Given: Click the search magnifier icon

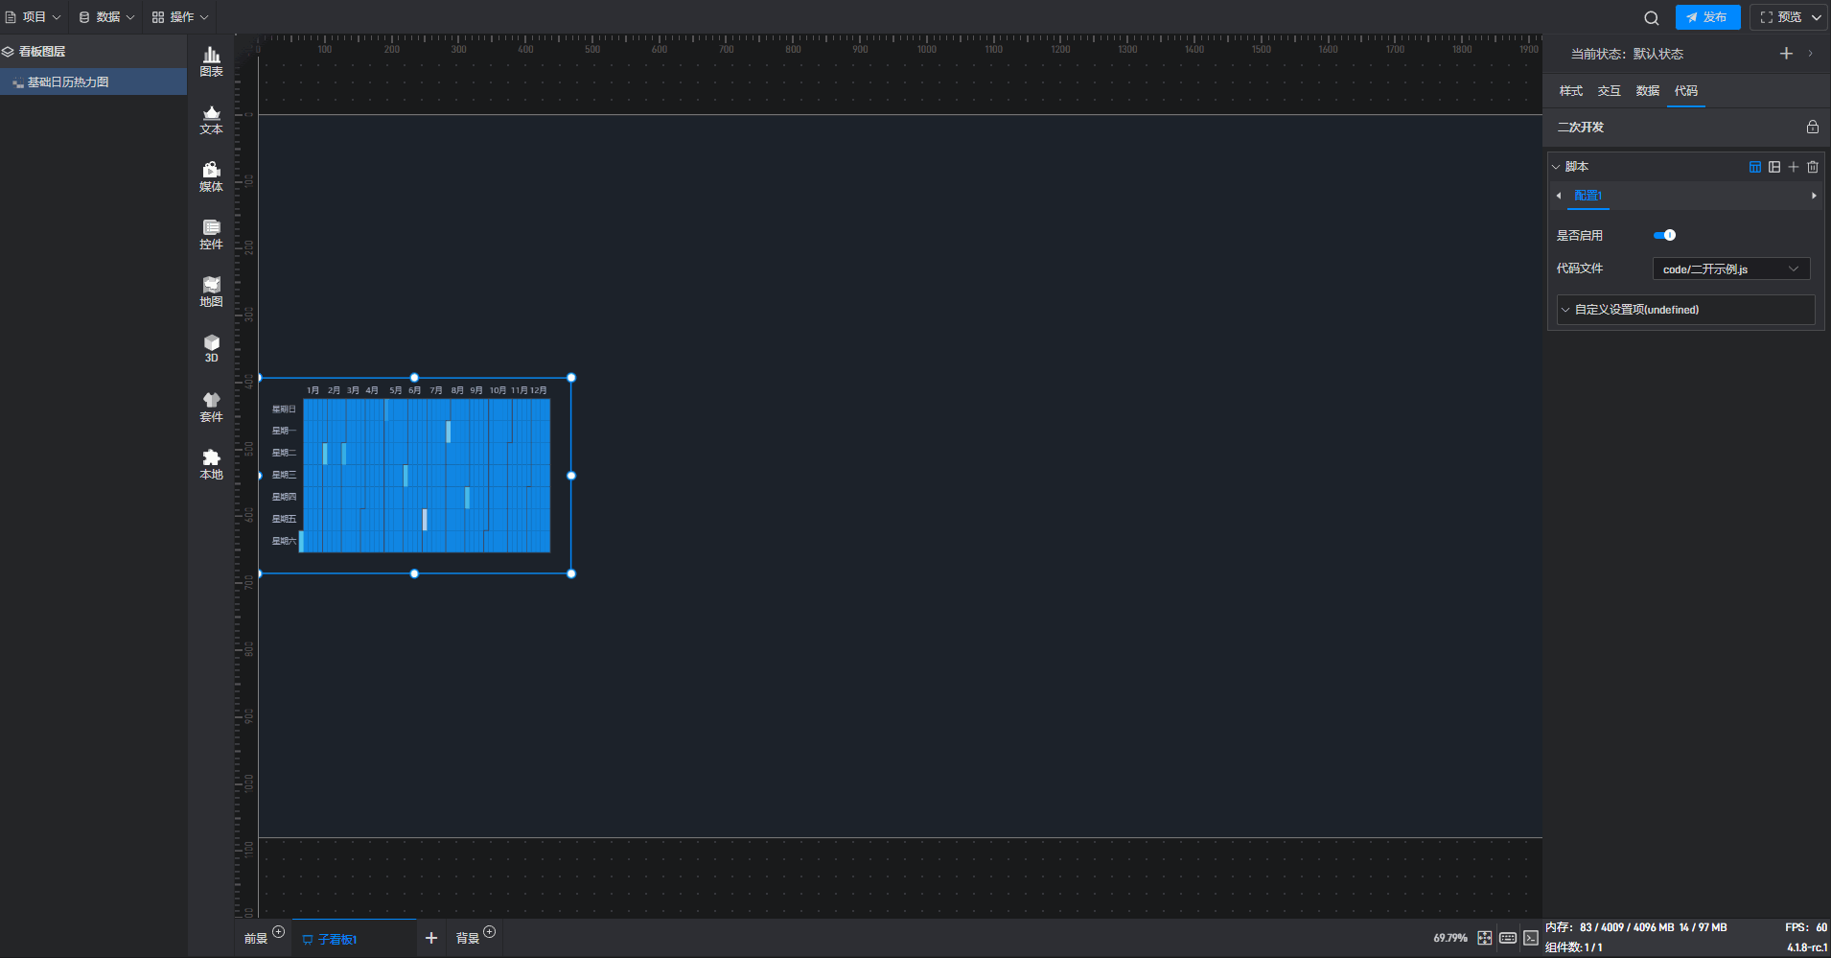Looking at the screenshot, I should 1651,17.
